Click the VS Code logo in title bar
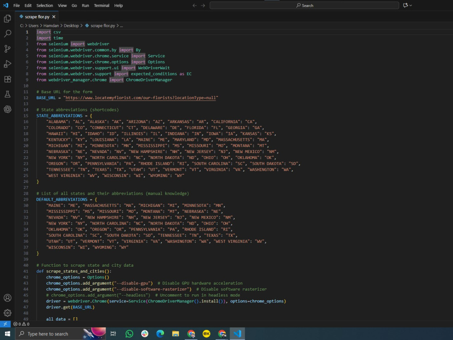 (5, 5)
